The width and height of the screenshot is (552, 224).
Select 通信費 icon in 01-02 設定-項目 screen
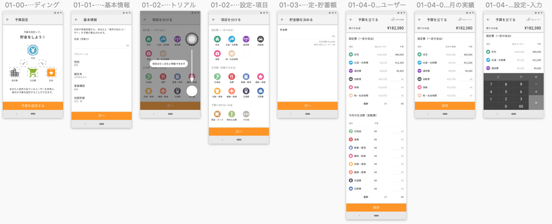(246, 39)
